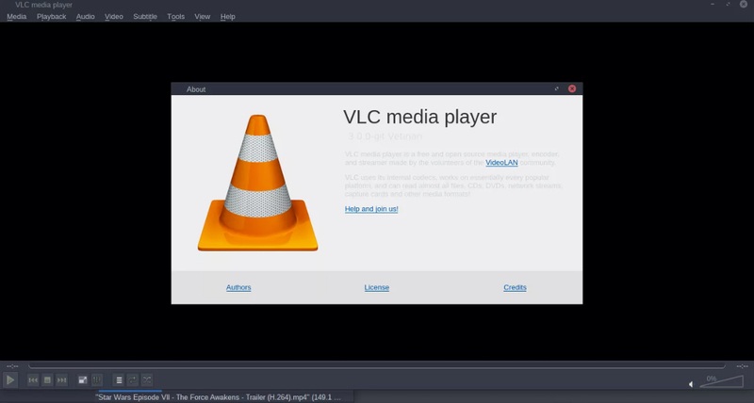Open the Authors link in About
Image resolution: width=754 pixels, height=403 pixels.
[x=238, y=287]
